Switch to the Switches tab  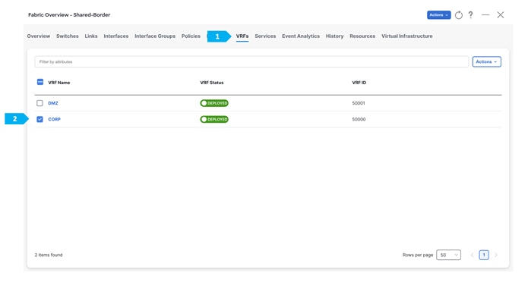point(68,36)
